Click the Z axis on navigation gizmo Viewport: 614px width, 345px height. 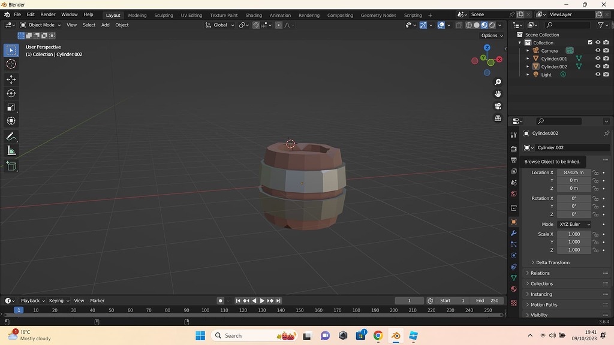(x=487, y=48)
